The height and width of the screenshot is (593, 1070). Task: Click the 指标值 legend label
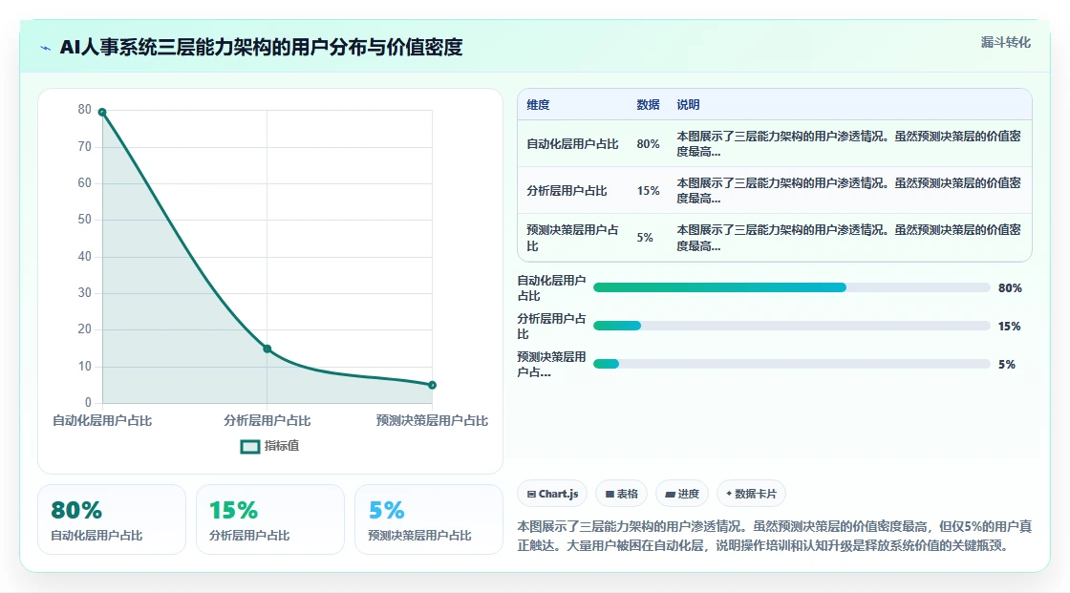coord(282,446)
